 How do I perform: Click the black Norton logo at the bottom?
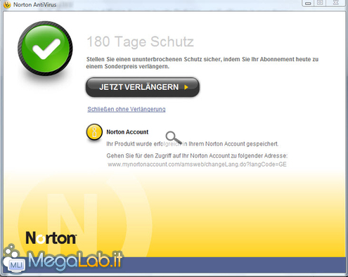click(x=51, y=238)
